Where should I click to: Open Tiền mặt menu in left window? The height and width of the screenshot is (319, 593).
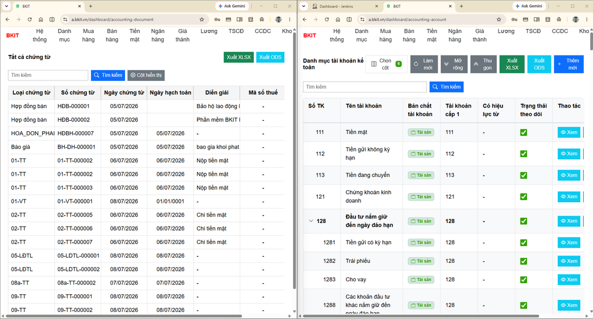[x=134, y=35]
